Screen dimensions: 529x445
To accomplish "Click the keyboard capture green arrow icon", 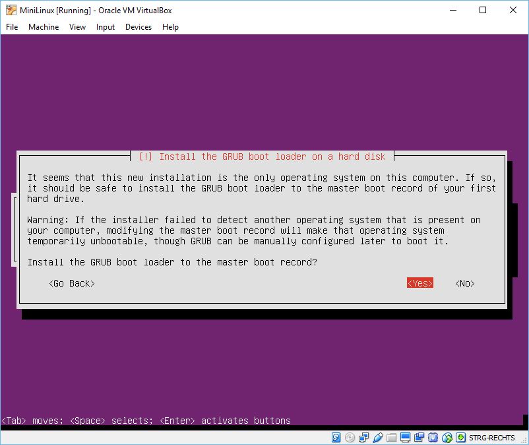I will (x=460, y=438).
